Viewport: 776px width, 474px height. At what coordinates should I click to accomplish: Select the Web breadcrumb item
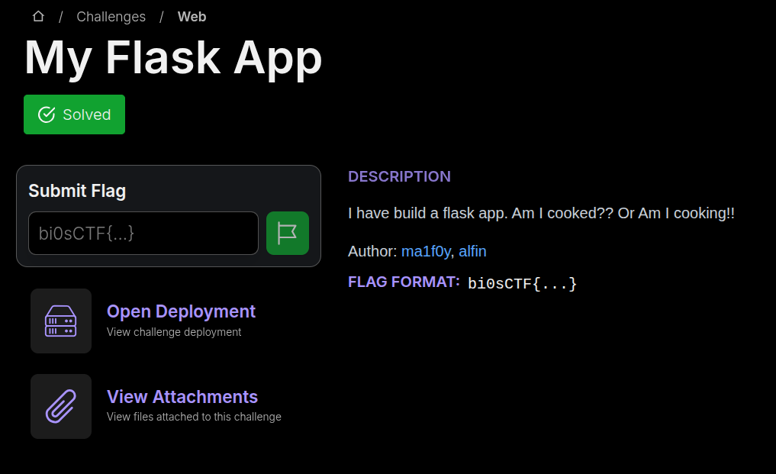[192, 16]
